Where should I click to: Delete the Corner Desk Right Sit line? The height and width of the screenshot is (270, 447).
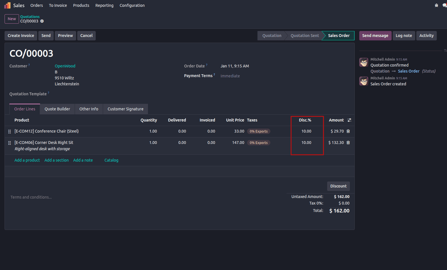coord(348,143)
